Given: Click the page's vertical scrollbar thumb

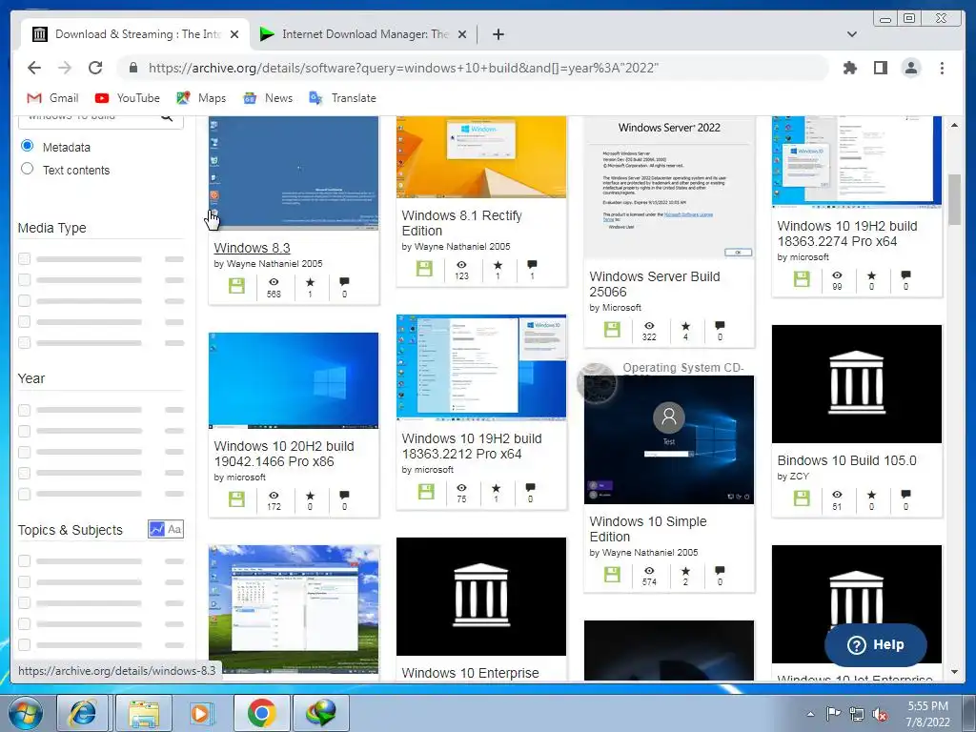Looking at the screenshot, I should [954, 199].
